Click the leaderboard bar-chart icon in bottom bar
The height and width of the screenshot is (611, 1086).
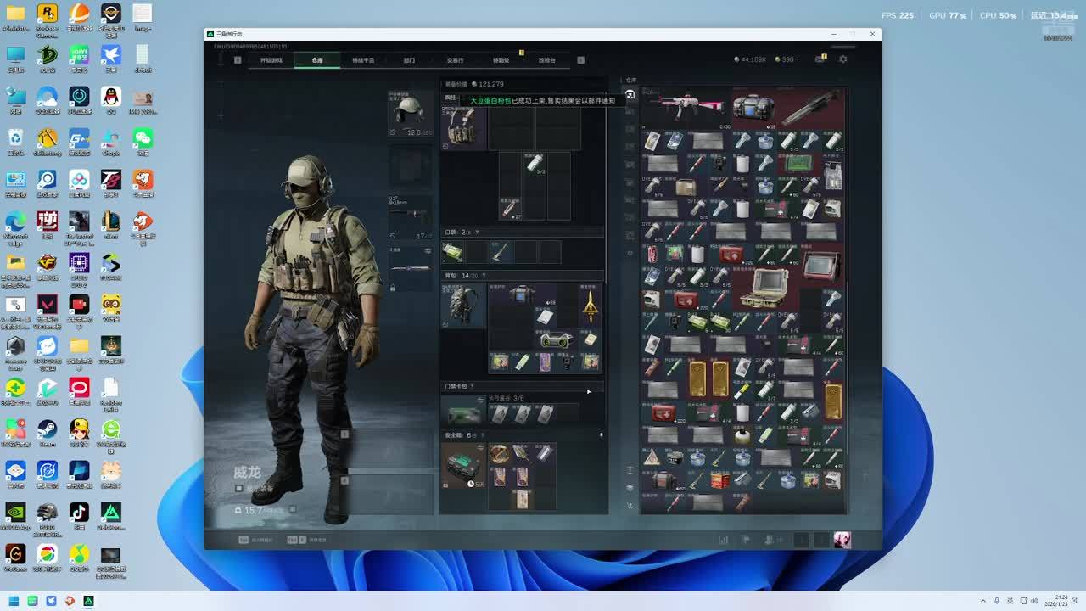(x=724, y=540)
